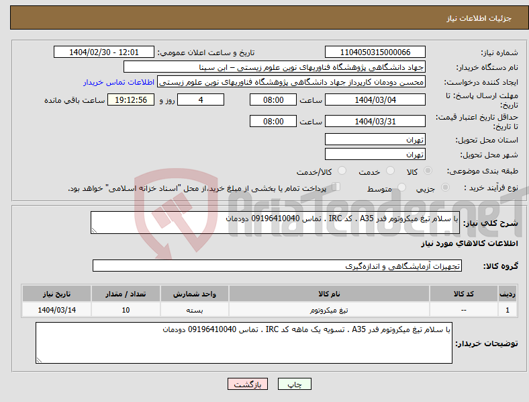Click the response deadline date 1404/03/04
Viewport: 529px width, 402px height.
(375, 99)
